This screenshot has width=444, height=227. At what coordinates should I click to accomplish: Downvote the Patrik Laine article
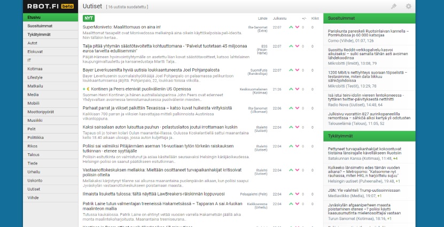(297, 204)
